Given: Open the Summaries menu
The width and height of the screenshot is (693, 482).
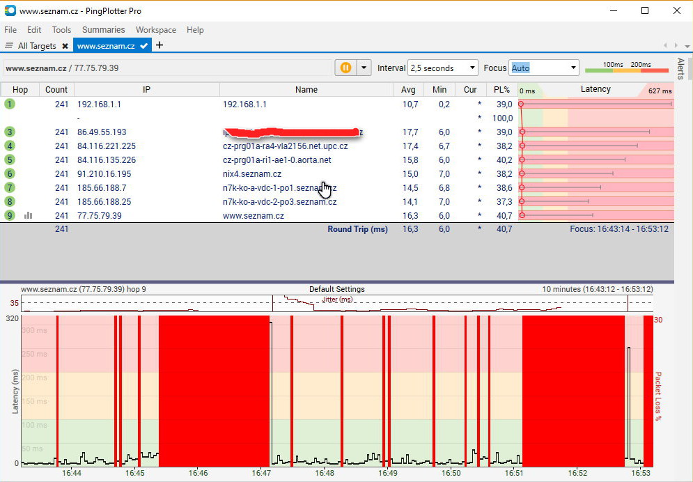Looking at the screenshot, I should click(103, 30).
